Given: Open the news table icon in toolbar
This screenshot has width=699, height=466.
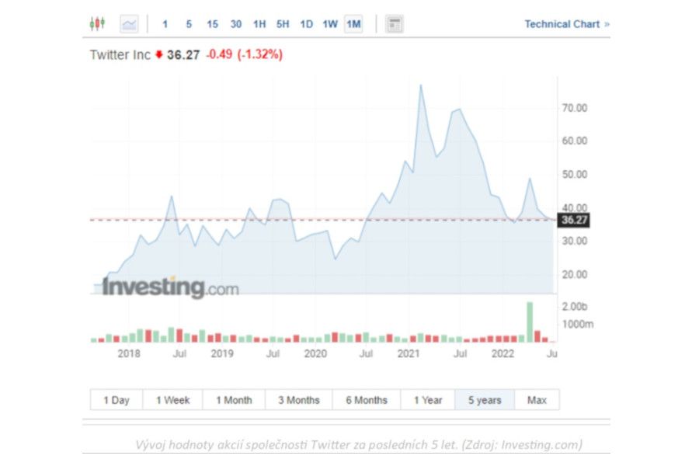Looking at the screenshot, I should (395, 24).
